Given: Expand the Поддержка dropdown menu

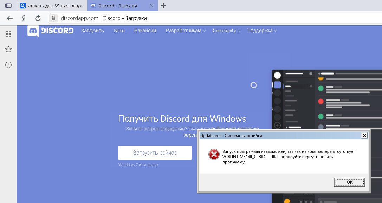Looking at the screenshot, I should click(262, 31).
